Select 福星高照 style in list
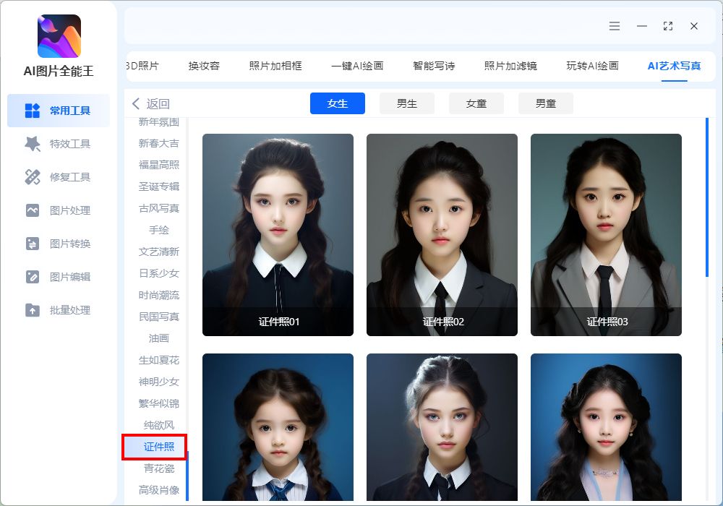723x506 pixels. click(158, 165)
